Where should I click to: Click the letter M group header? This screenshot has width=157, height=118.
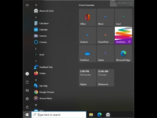(36, 105)
